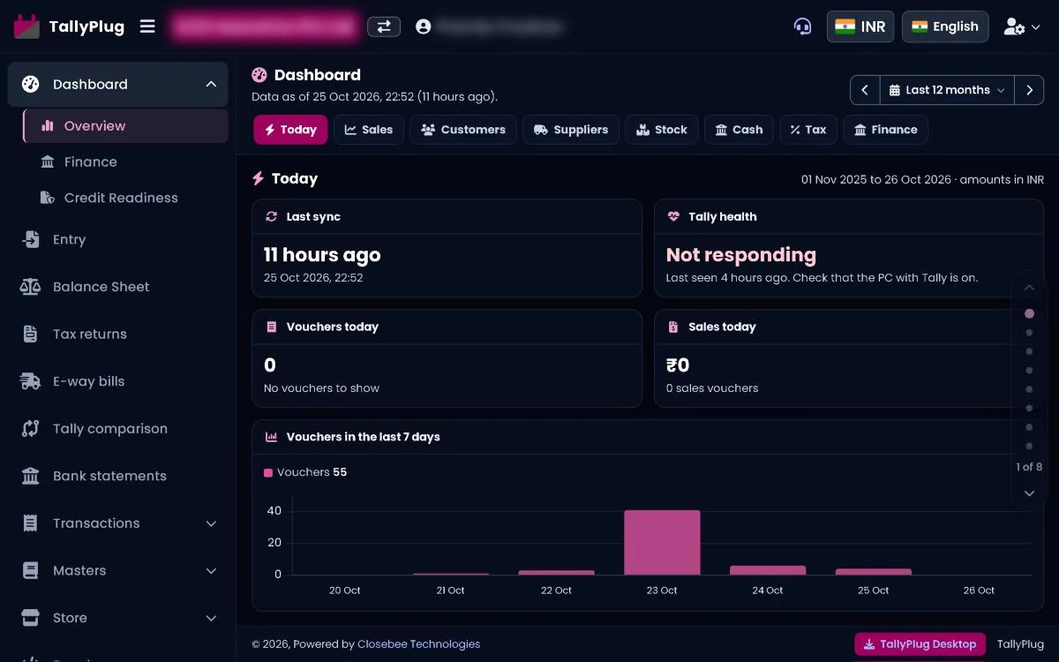Click the up chevron in section navigator

click(1029, 288)
